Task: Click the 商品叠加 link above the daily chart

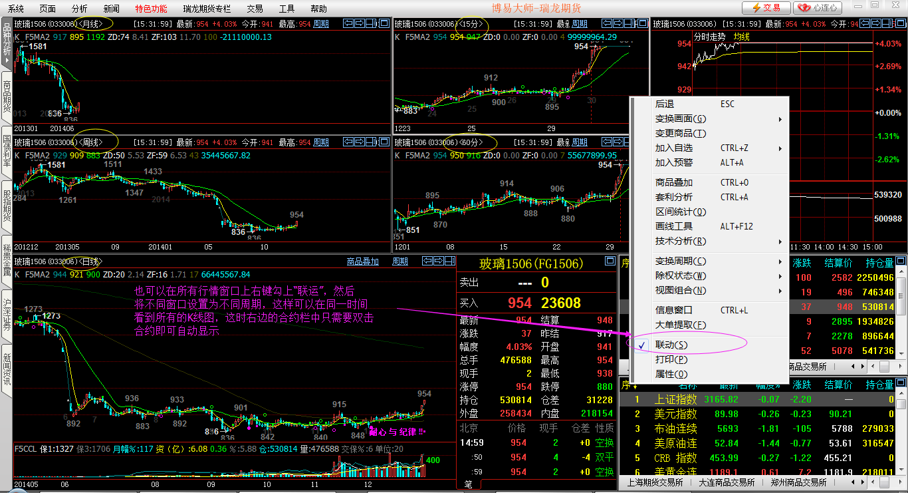Action: coord(363,261)
